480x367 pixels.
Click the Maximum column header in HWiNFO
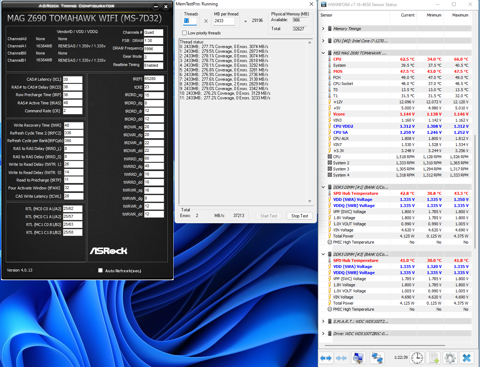coord(457,15)
